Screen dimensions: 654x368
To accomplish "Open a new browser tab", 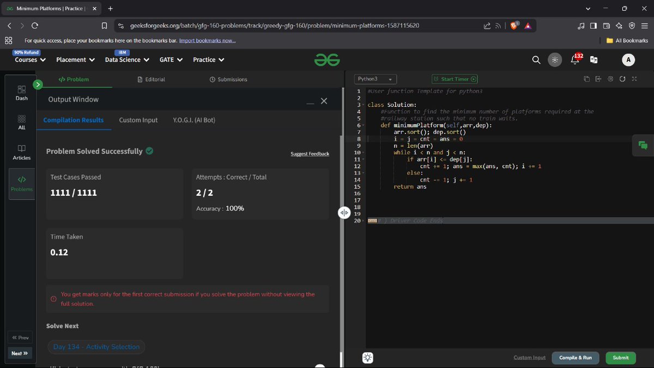I will click(110, 9).
